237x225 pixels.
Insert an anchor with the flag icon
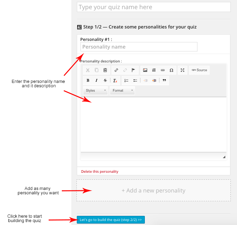pyautogui.click(x=133, y=70)
